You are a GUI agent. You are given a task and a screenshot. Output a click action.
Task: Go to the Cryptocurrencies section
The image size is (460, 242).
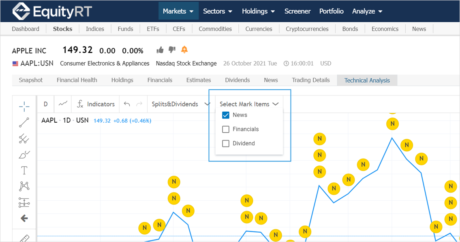coord(307,29)
